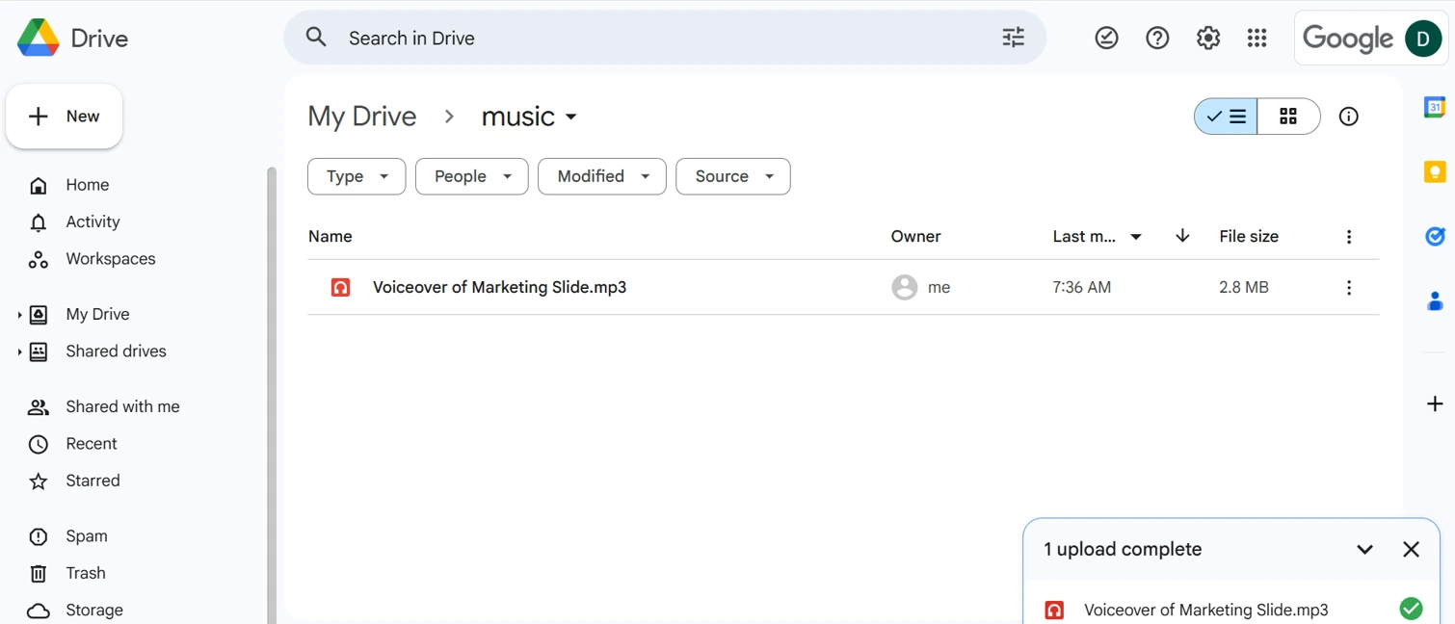The width and height of the screenshot is (1455, 624).
Task: Reverse the sort direction arrow
Action: [1182, 237]
